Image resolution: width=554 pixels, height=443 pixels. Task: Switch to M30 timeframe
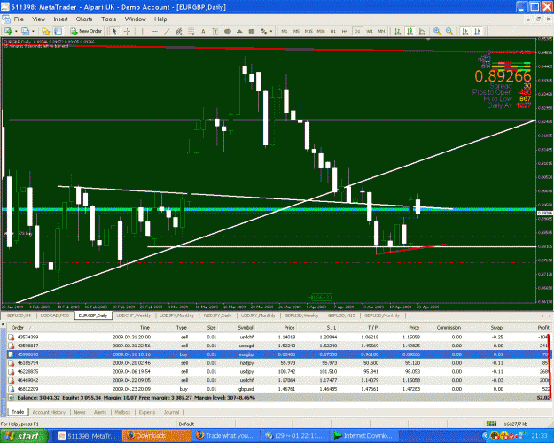click(x=321, y=31)
